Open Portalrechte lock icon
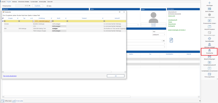 pyautogui.click(x=210, y=50)
